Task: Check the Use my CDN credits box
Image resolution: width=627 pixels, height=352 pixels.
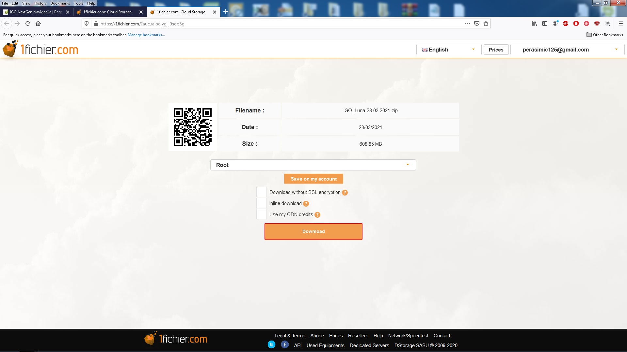Action: (262, 214)
